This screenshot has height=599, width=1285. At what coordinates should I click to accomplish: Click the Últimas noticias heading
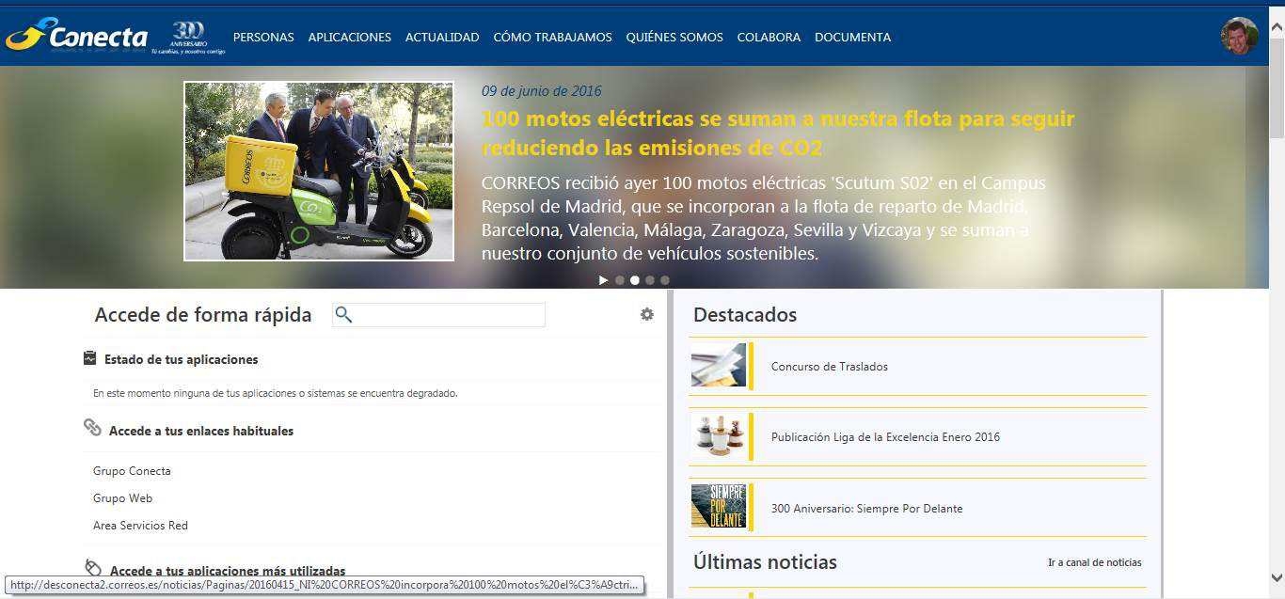765,562
